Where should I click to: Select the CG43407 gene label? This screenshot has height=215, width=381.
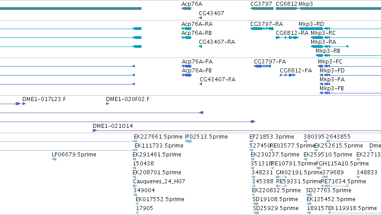pyautogui.click(x=211, y=13)
